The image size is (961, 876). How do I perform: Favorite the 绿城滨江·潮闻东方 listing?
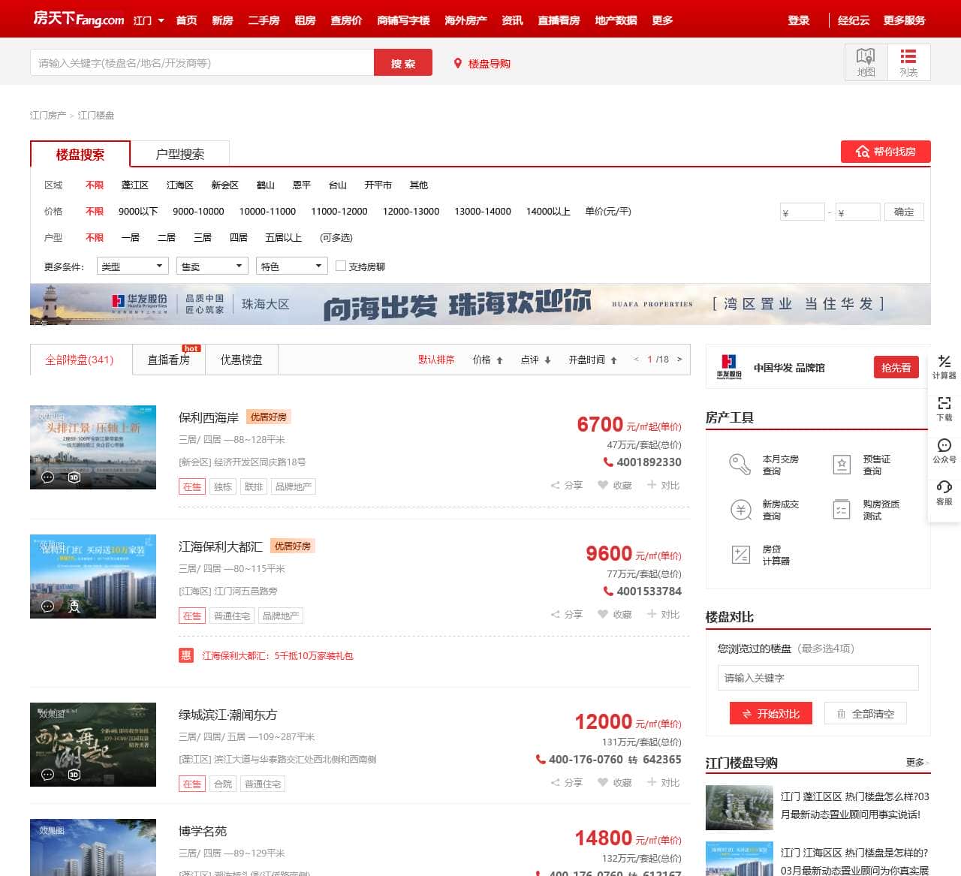pyautogui.click(x=615, y=782)
